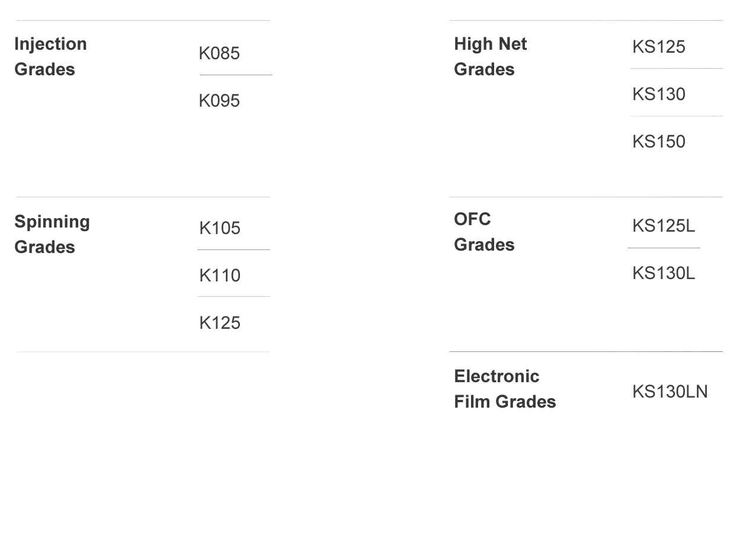The height and width of the screenshot is (554, 756).
Task: Open the K110 grade entry
Action: point(220,276)
